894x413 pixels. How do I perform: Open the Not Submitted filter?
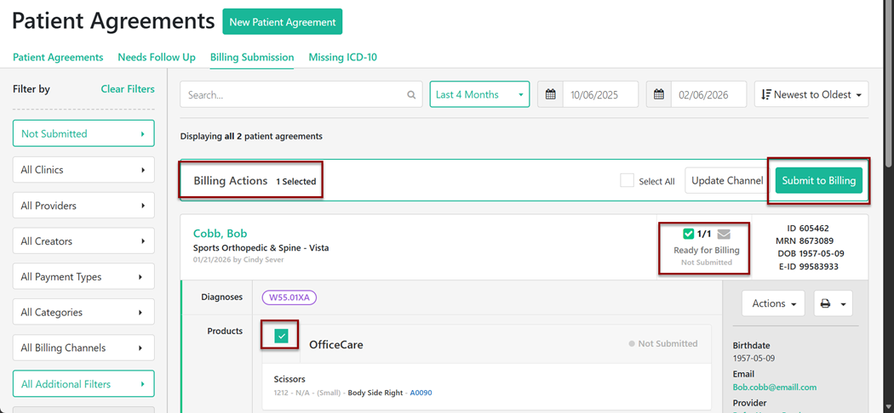83,133
